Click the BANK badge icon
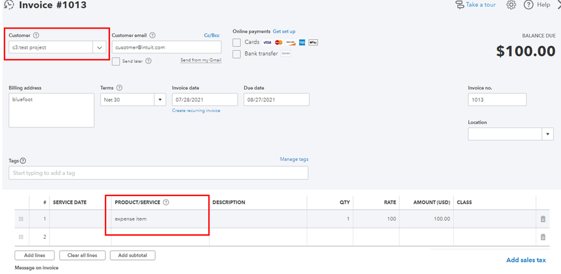 click(x=286, y=54)
